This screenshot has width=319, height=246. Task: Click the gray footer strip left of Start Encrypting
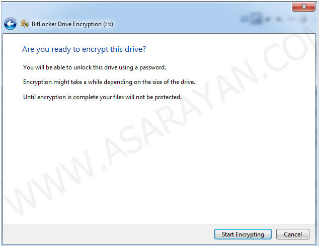(109, 234)
